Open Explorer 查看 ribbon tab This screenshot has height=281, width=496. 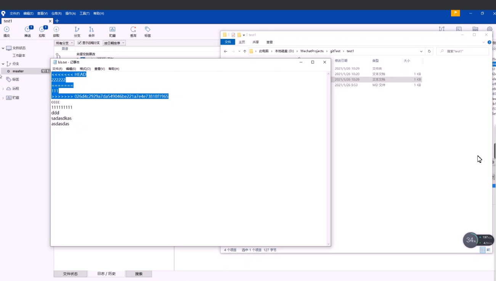pyautogui.click(x=270, y=42)
